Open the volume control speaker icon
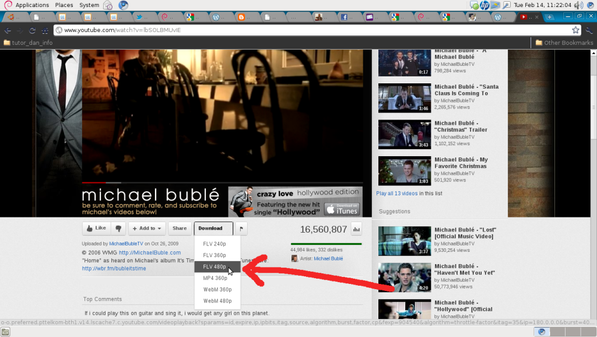The image size is (597, 337). [579, 5]
